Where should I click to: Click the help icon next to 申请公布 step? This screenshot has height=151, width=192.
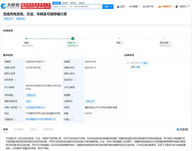77,43
